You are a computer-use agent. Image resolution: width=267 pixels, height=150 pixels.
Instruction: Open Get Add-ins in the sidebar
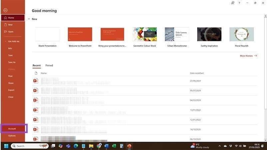click(x=13, y=41)
